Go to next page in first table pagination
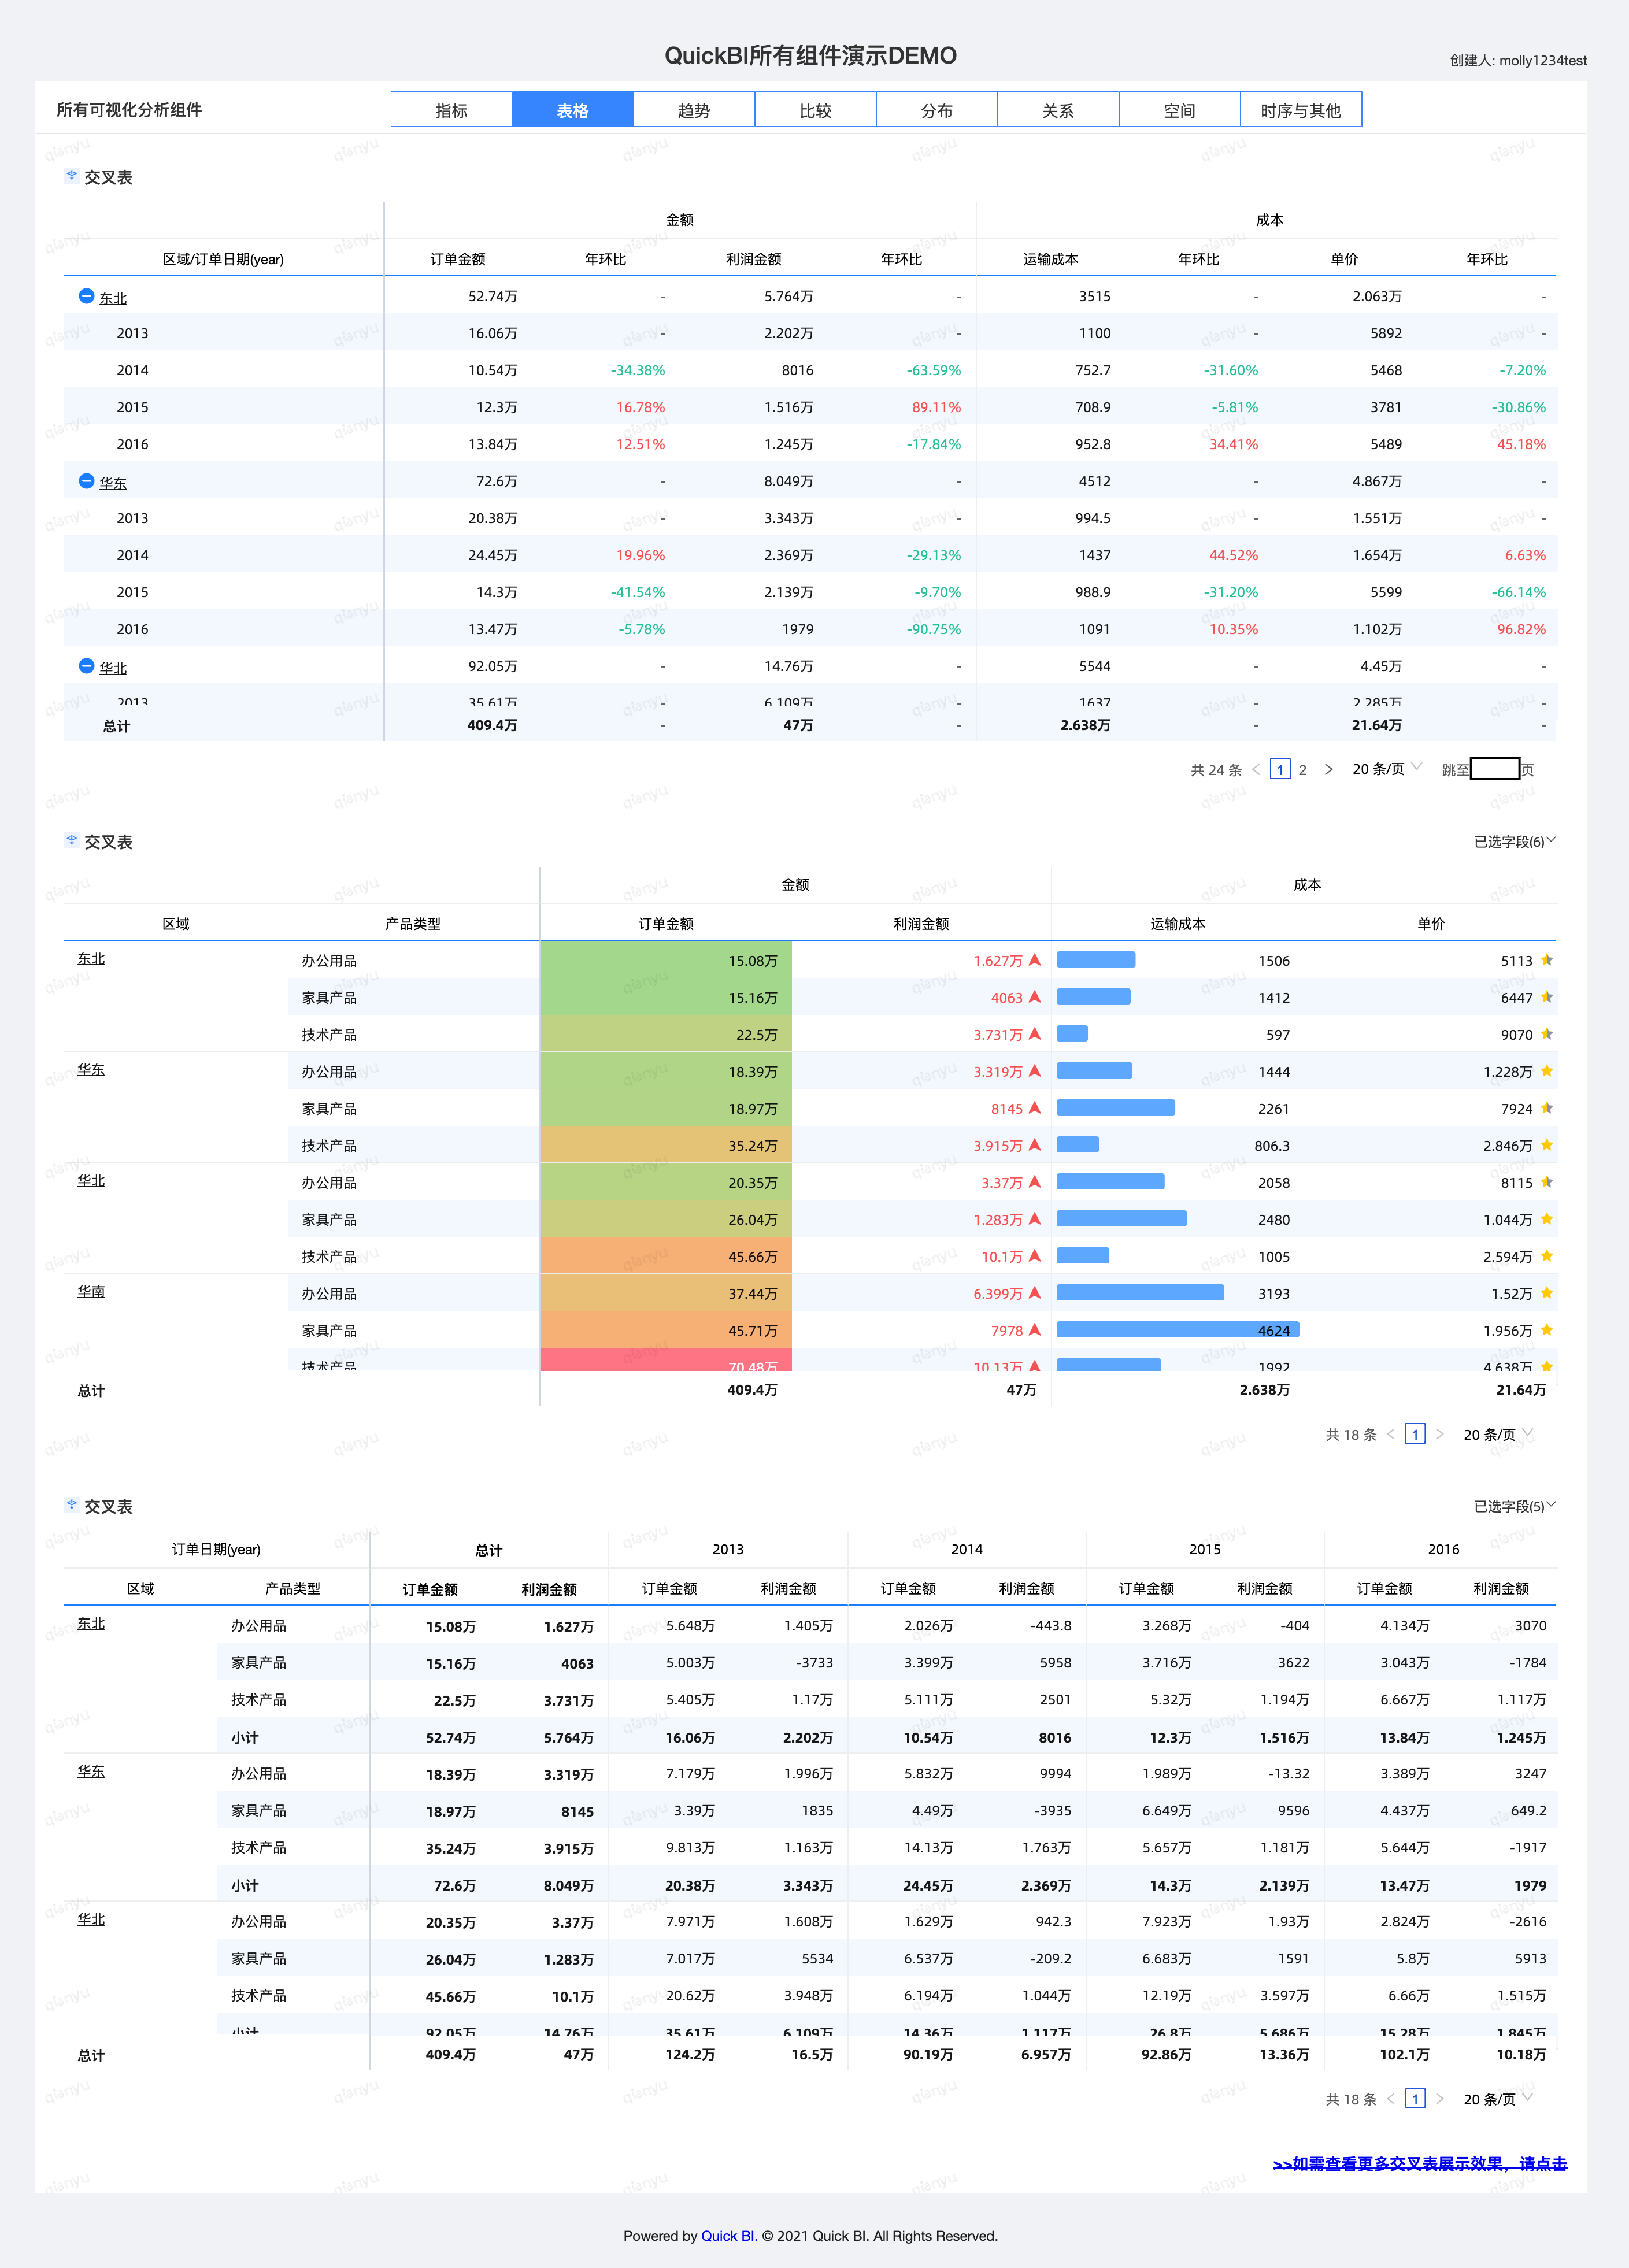 pos(1328,769)
